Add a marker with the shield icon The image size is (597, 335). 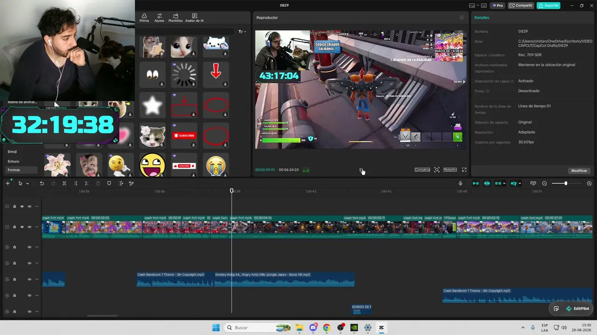(x=109, y=183)
